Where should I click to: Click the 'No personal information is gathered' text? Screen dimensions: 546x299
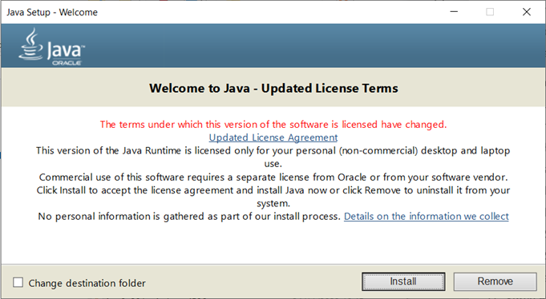pos(189,217)
